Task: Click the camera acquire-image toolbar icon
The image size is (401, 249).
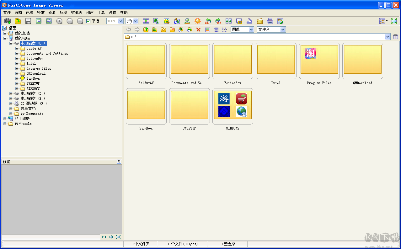Action: [x=8, y=21]
